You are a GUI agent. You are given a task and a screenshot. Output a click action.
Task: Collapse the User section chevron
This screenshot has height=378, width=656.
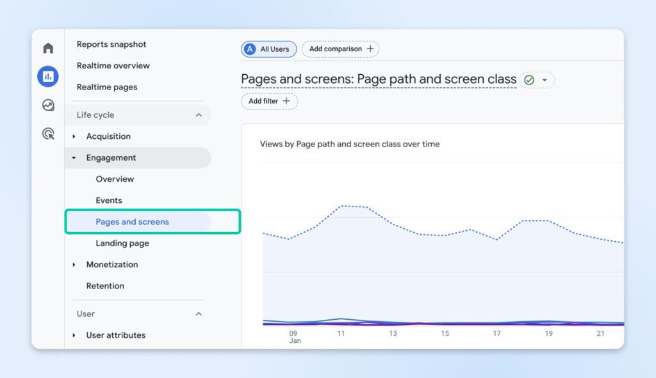(199, 314)
